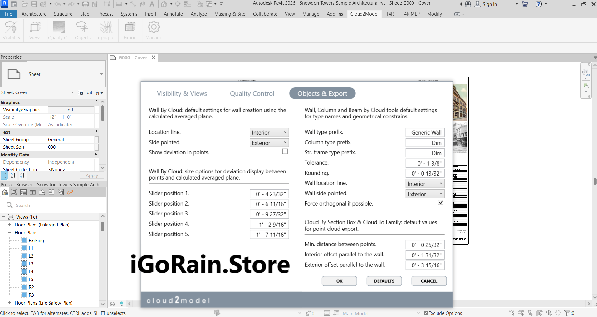Screen dimensions: 597x317
Task: Click the Objects tool in the ribbon
Action: point(82,30)
